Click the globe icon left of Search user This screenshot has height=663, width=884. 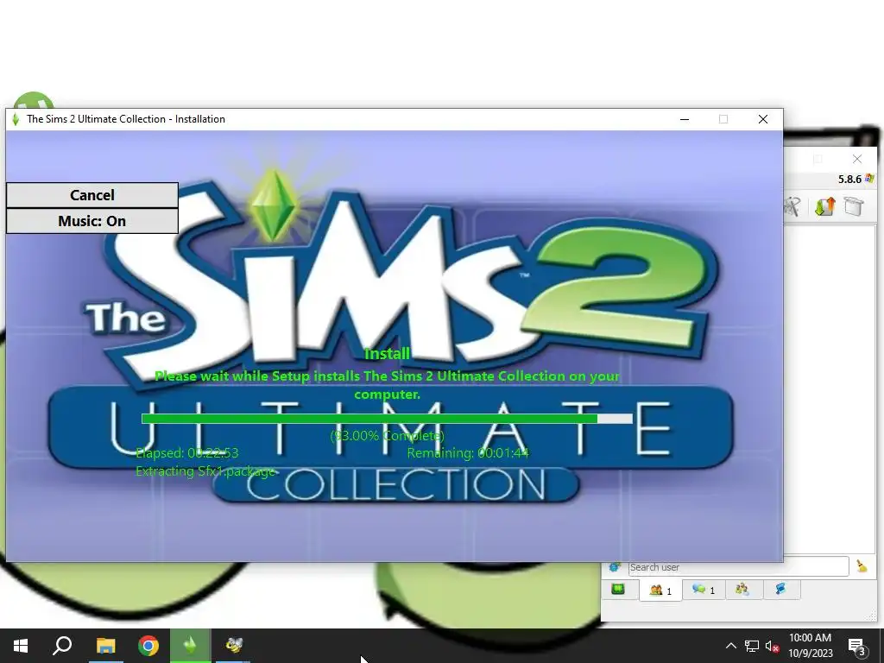coord(615,566)
